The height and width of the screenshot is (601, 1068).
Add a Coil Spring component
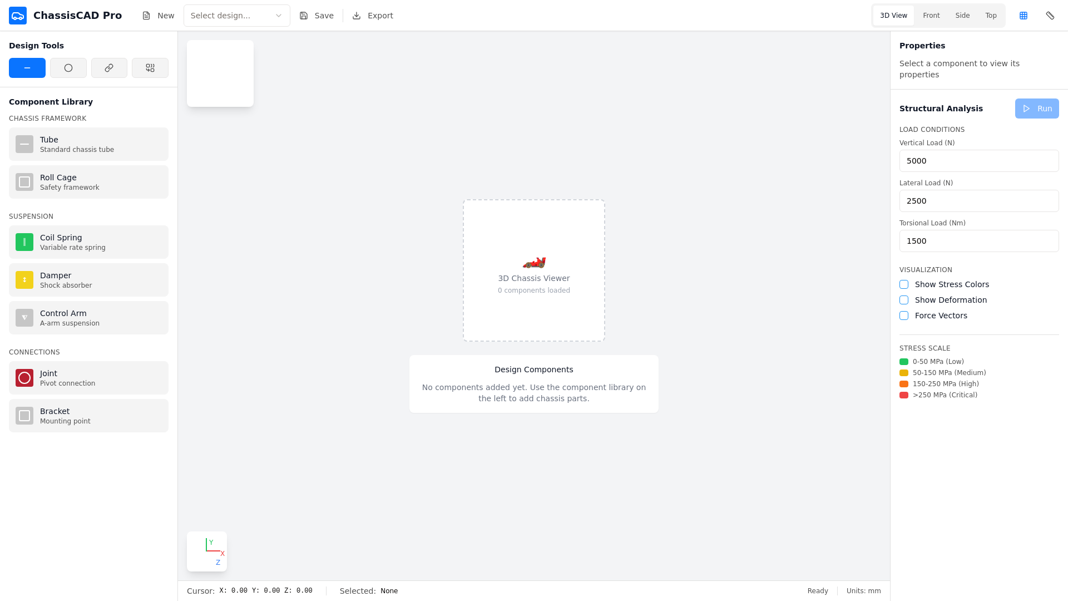(x=88, y=242)
